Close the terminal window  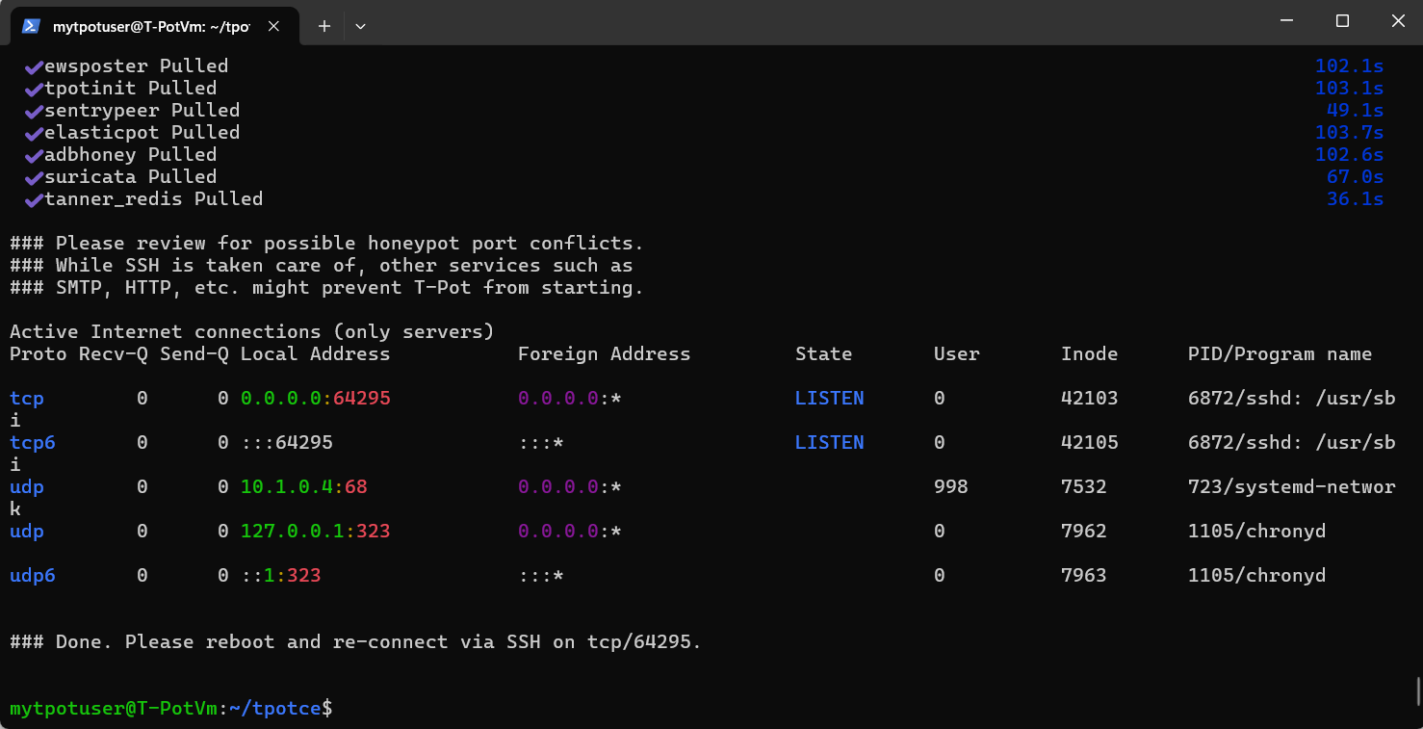tap(1398, 20)
